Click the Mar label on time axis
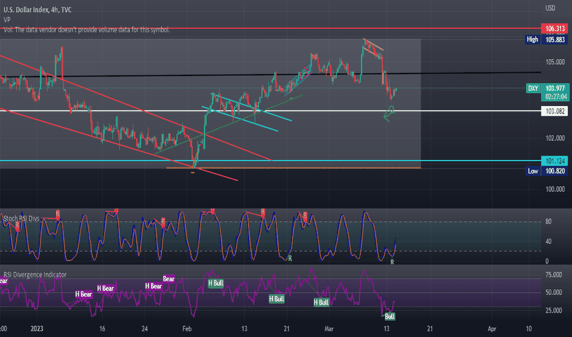Viewport: 572px width, 337px height. point(329,328)
